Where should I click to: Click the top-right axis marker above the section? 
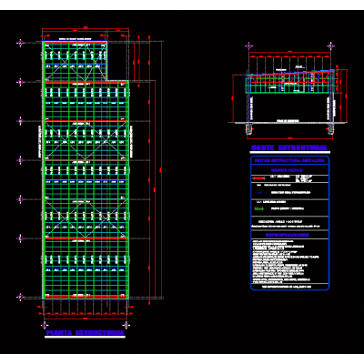[x=331, y=46]
